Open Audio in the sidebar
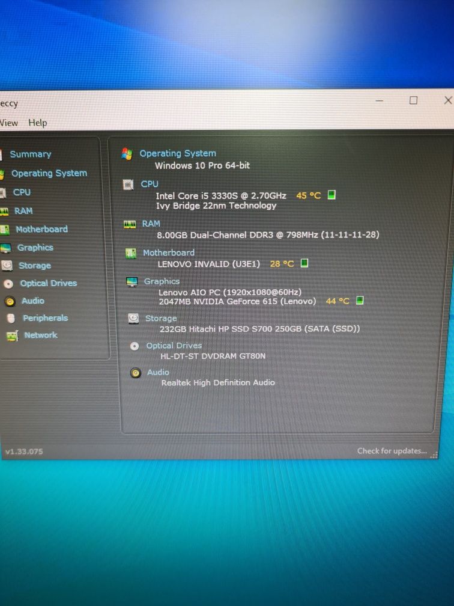The width and height of the screenshot is (454, 606). 33,301
